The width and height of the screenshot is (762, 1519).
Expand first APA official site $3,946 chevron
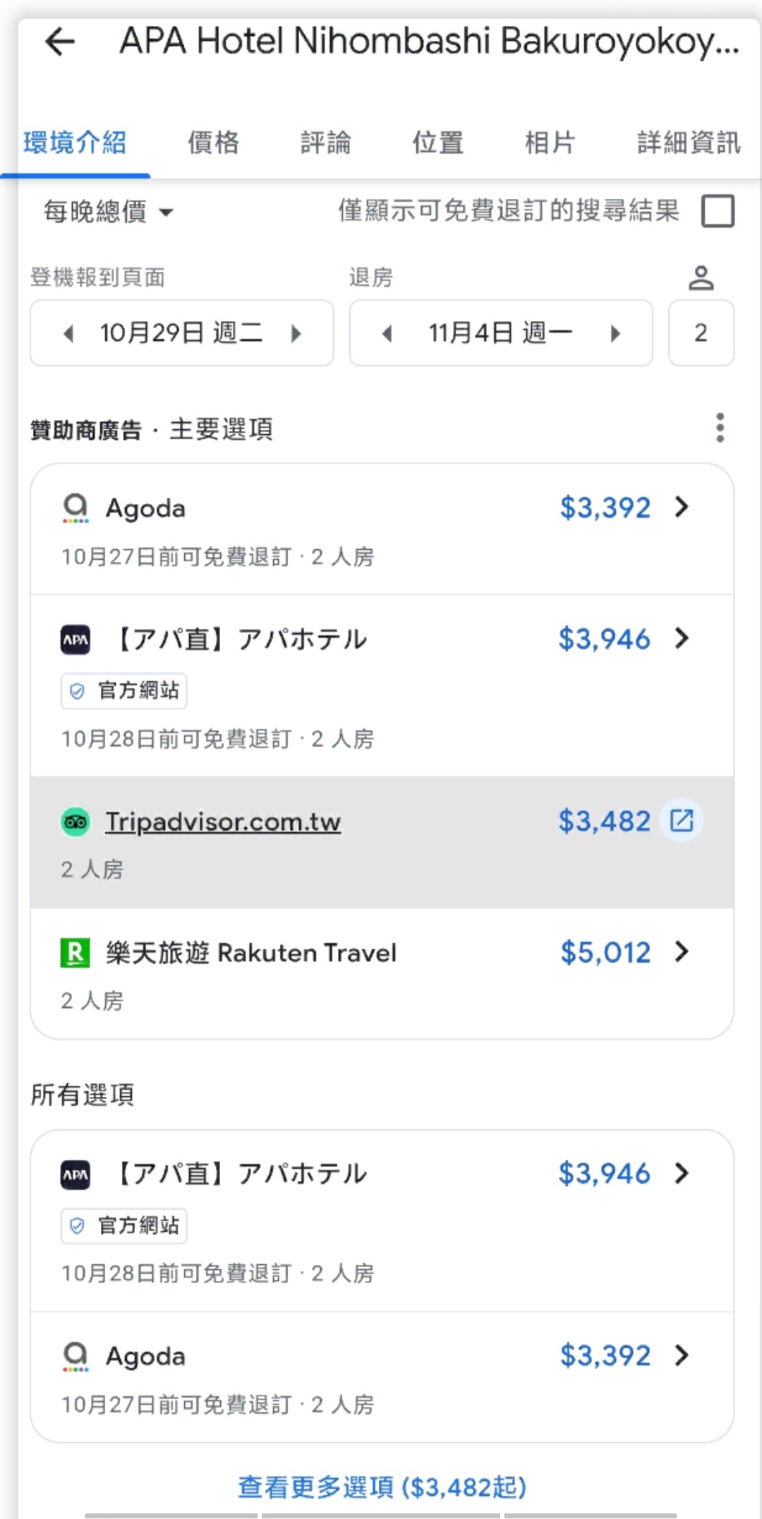click(682, 638)
